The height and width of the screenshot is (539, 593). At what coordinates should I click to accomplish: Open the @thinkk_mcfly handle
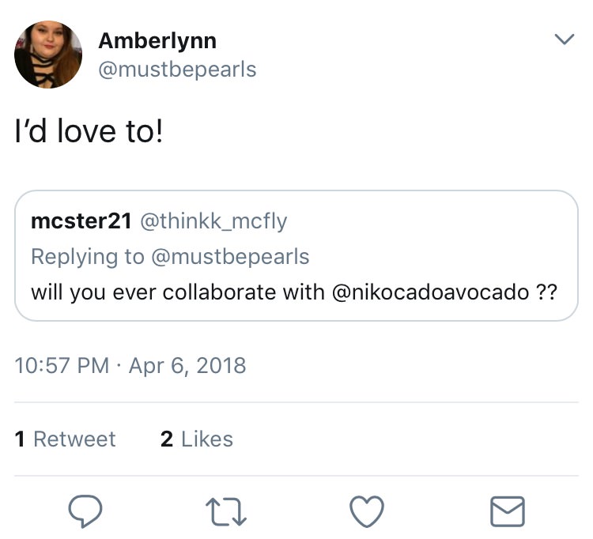click(213, 221)
